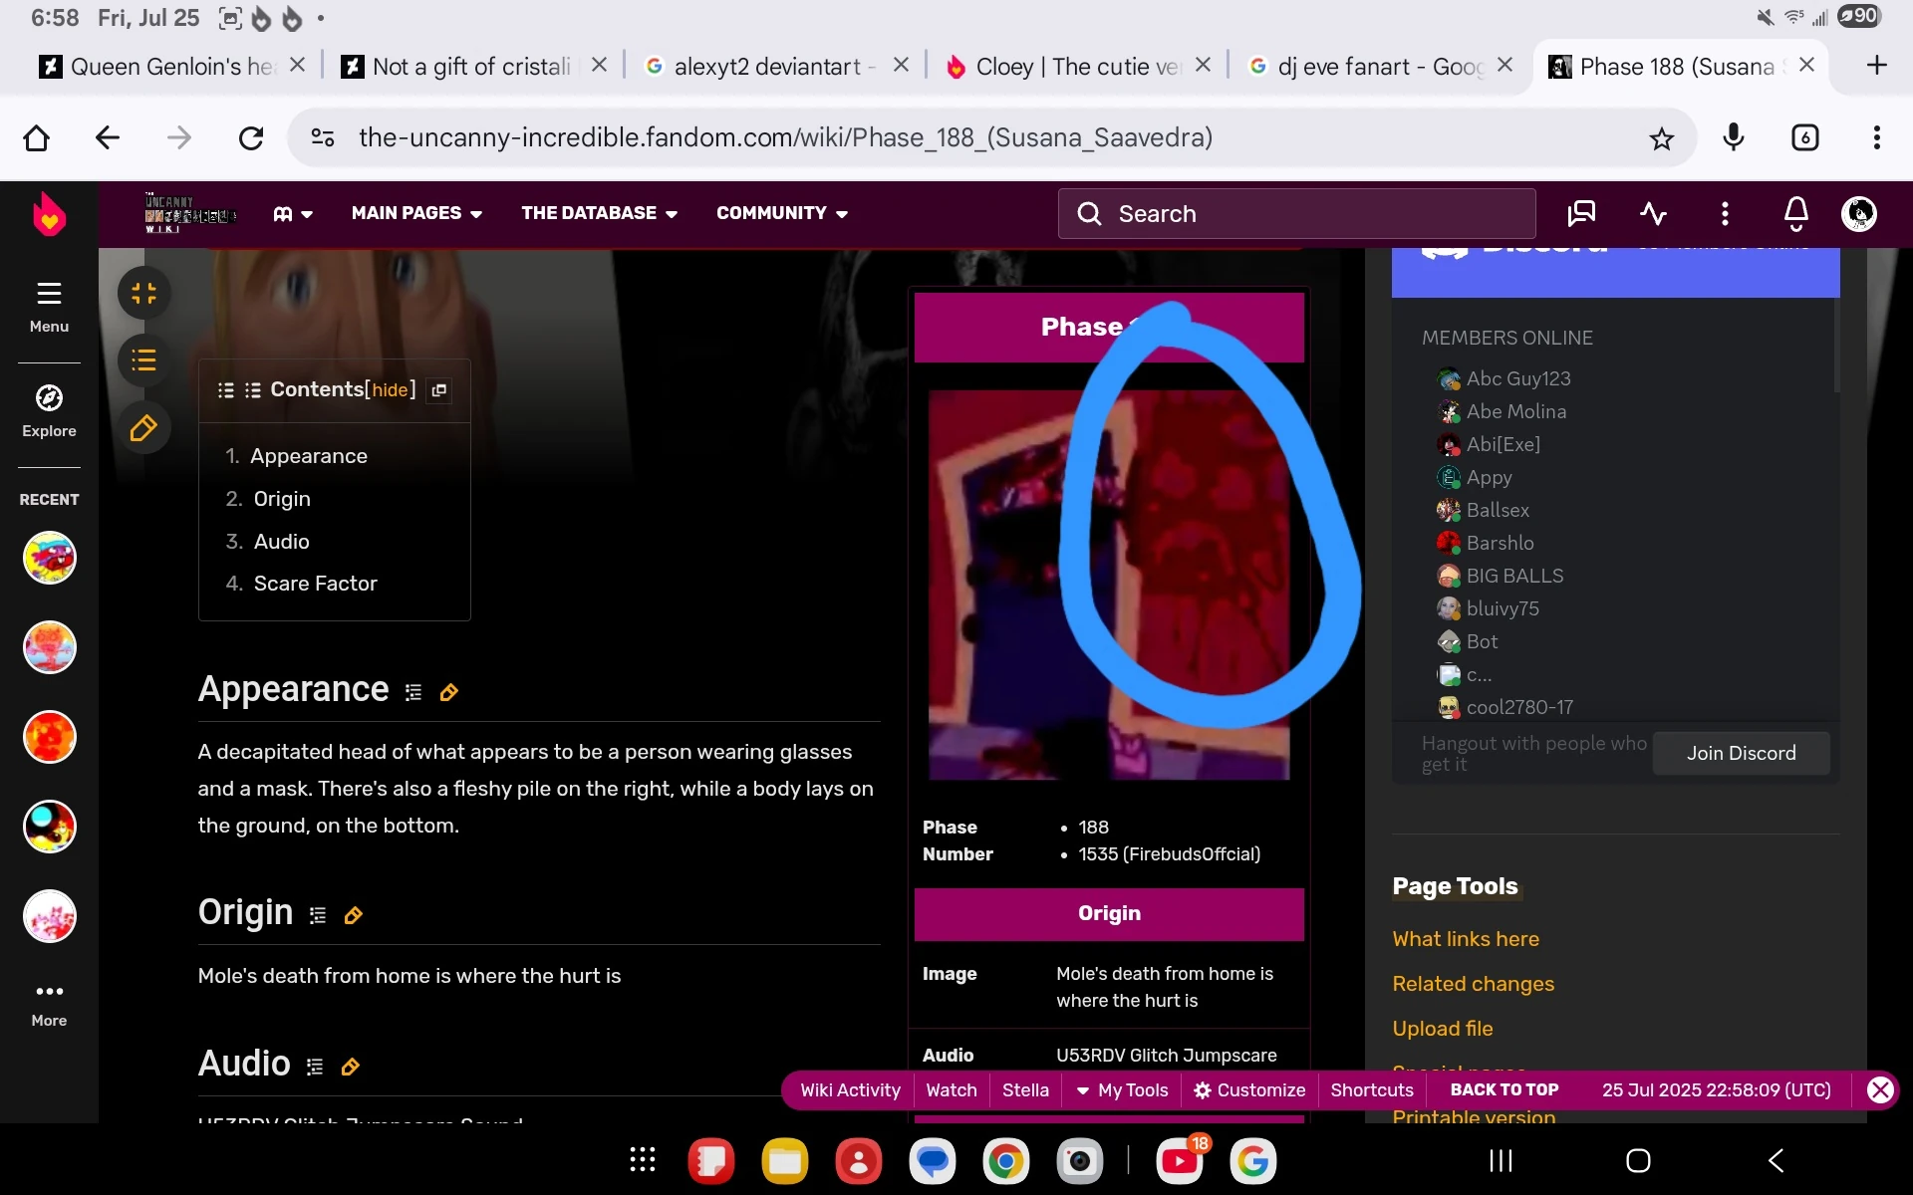
Task: Pop out the Contents box
Action: point(439,390)
